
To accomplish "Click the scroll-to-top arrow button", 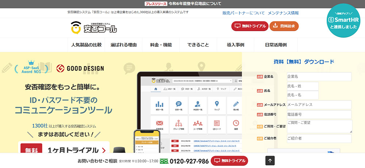I will 270,161.
